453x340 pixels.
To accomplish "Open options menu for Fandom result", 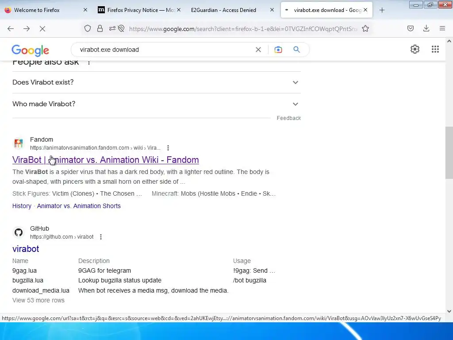I will pyautogui.click(x=168, y=148).
